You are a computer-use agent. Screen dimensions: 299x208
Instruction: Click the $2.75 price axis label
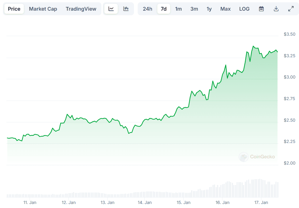tap(289, 98)
